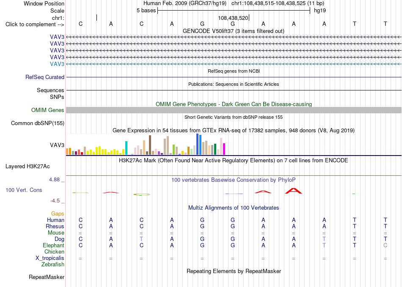
Task: Click the magenta bar in GTEx chart
Action: 224,149
